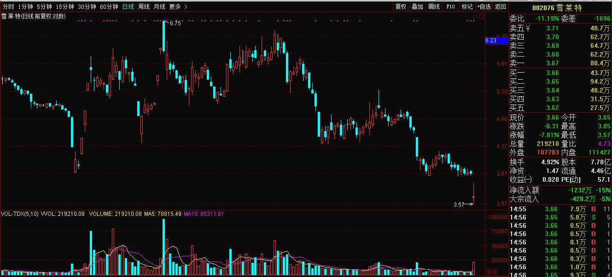Image resolution: width=612 pixels, height=277 pixels.
Task: Click sell-three price 3.69
Action: coord(552,46)
